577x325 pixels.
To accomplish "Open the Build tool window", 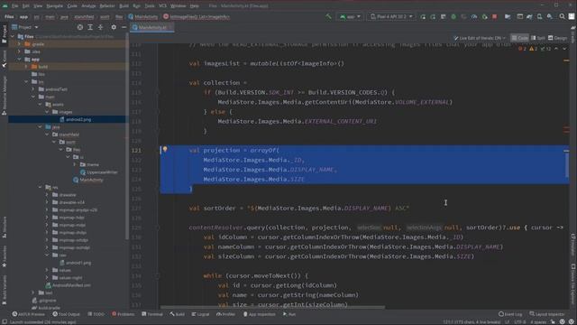I will coord(178,314).
